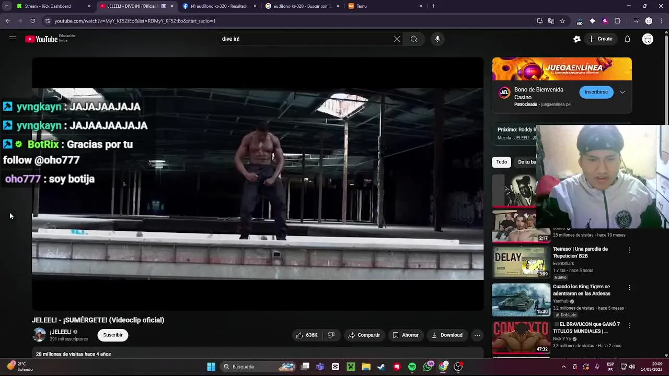Open the King Tigers Ardenas video thumbnail
The image size is (669, 376).
pyautogui.click(x=521, y=299)
